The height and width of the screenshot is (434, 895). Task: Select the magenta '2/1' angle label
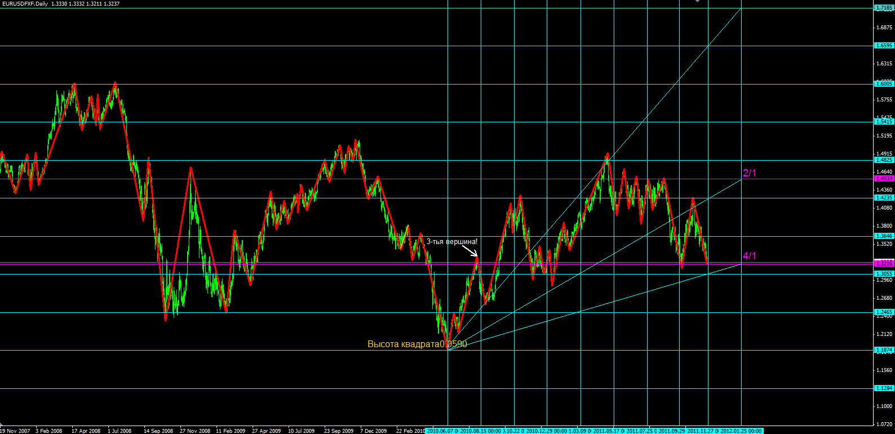(750, 173)
